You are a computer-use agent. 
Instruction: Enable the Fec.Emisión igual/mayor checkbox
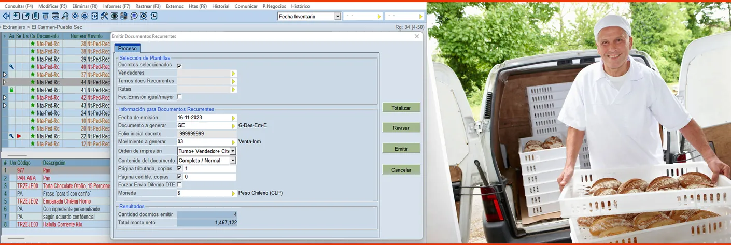tap(179, 97)
